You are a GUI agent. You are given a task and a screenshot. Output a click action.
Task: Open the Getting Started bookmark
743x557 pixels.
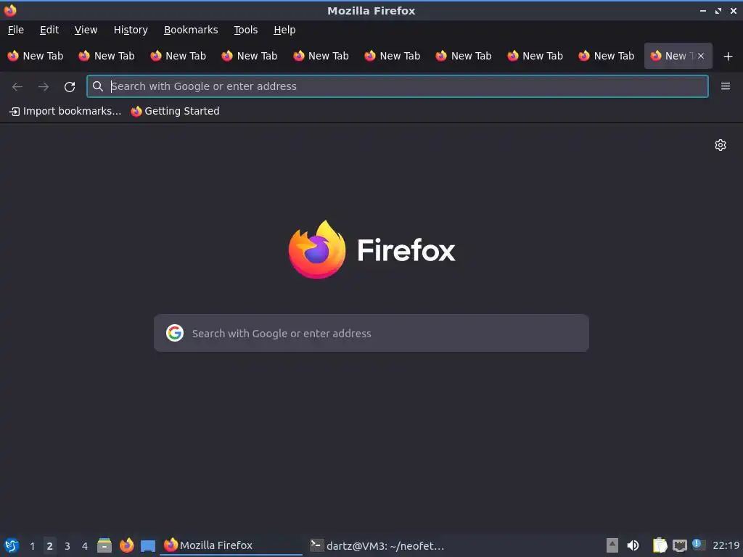[175, 111]
